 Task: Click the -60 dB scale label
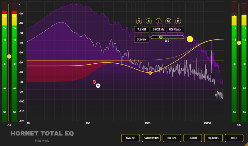(21, 62)
